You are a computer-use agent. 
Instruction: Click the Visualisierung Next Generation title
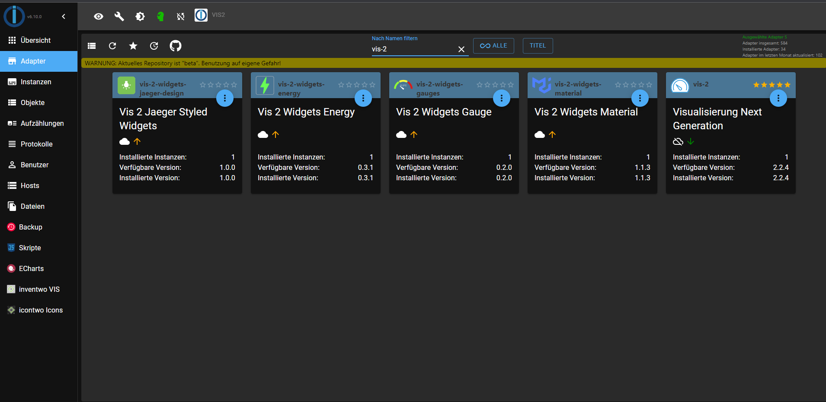pyautogui.click(x=717, y=119)
